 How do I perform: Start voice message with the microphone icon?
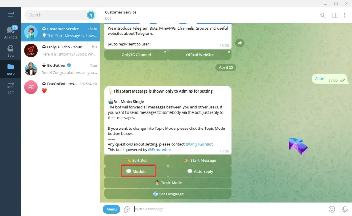pos(345,209)
